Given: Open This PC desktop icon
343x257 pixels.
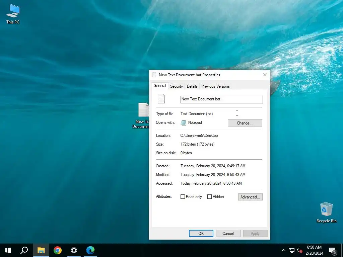Looking at the screenshot, I should click(13, 14).
